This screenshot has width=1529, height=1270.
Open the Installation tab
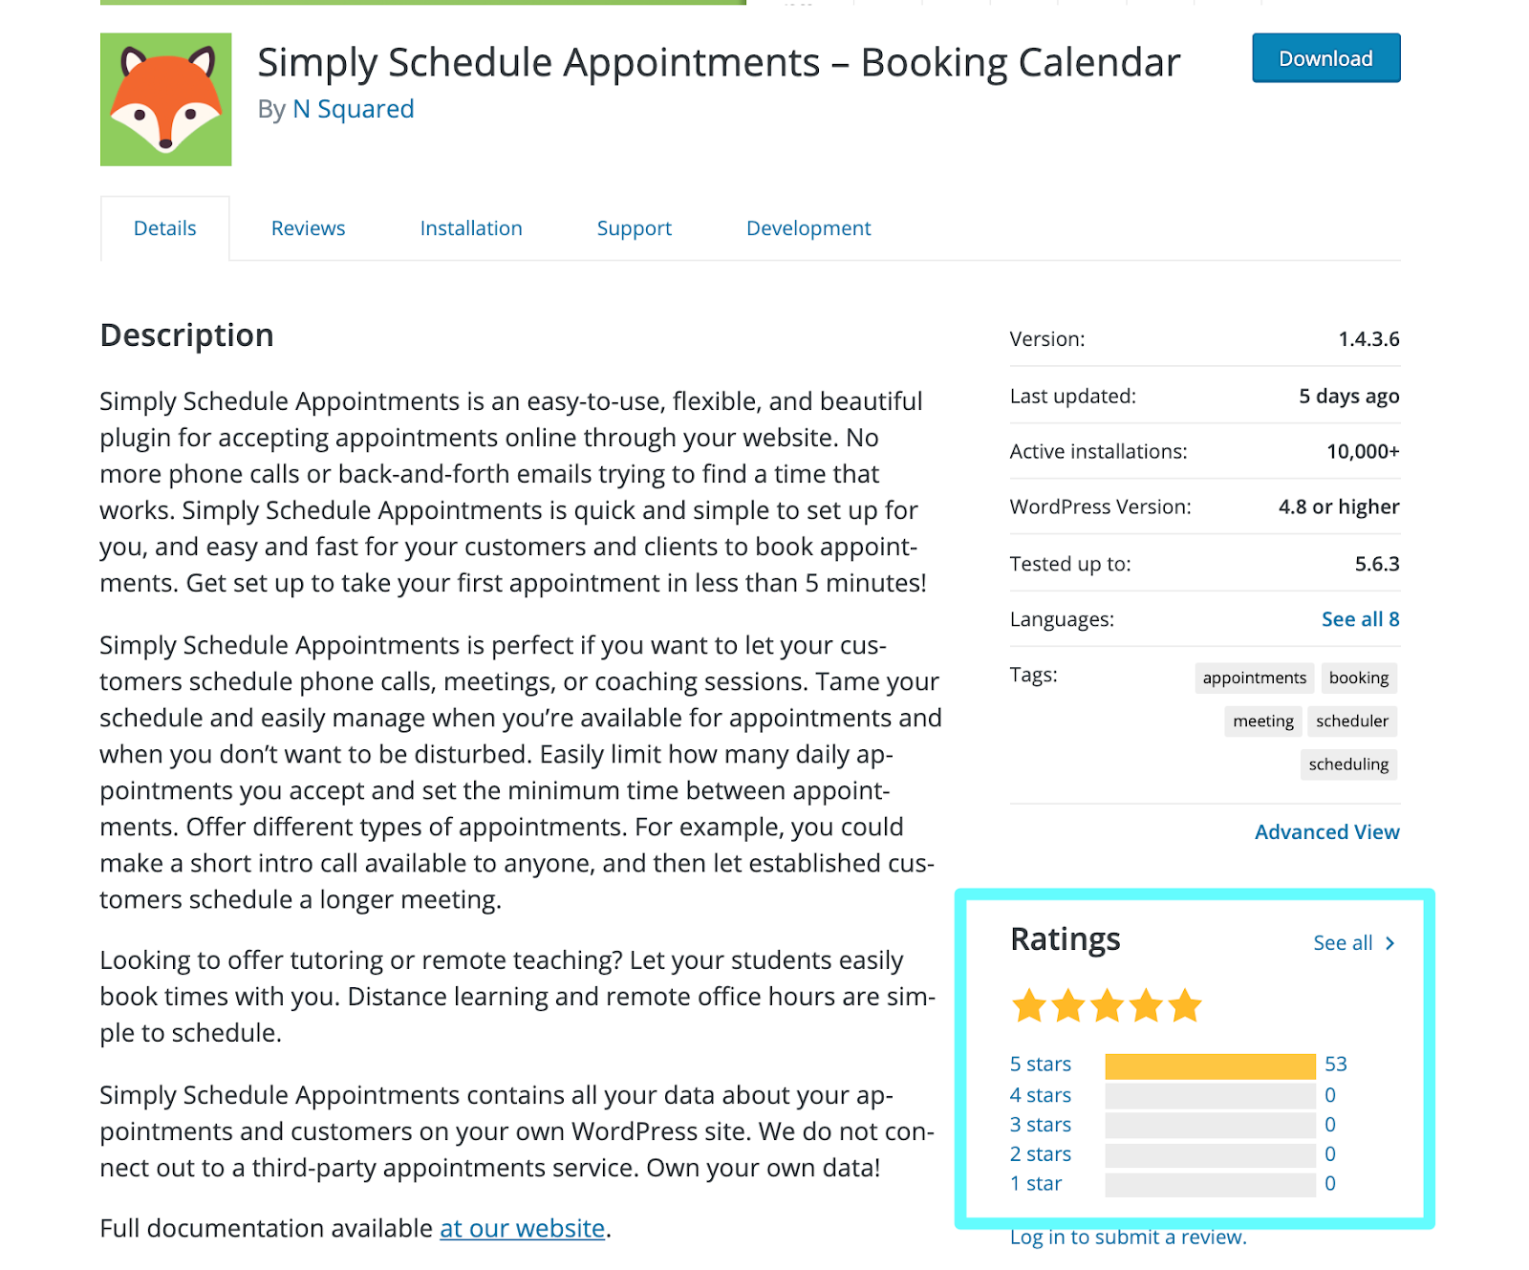point(471,228)
